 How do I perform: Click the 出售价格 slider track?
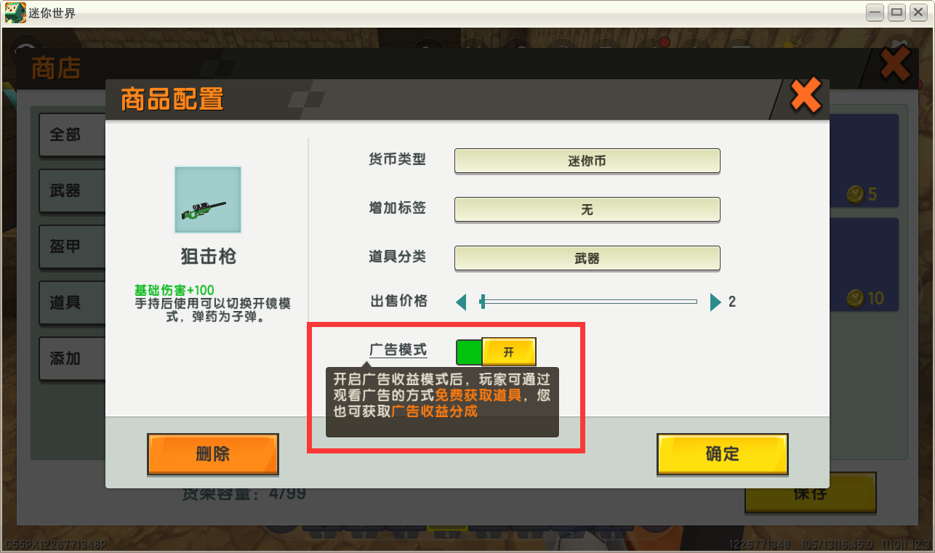click(588, 302)
